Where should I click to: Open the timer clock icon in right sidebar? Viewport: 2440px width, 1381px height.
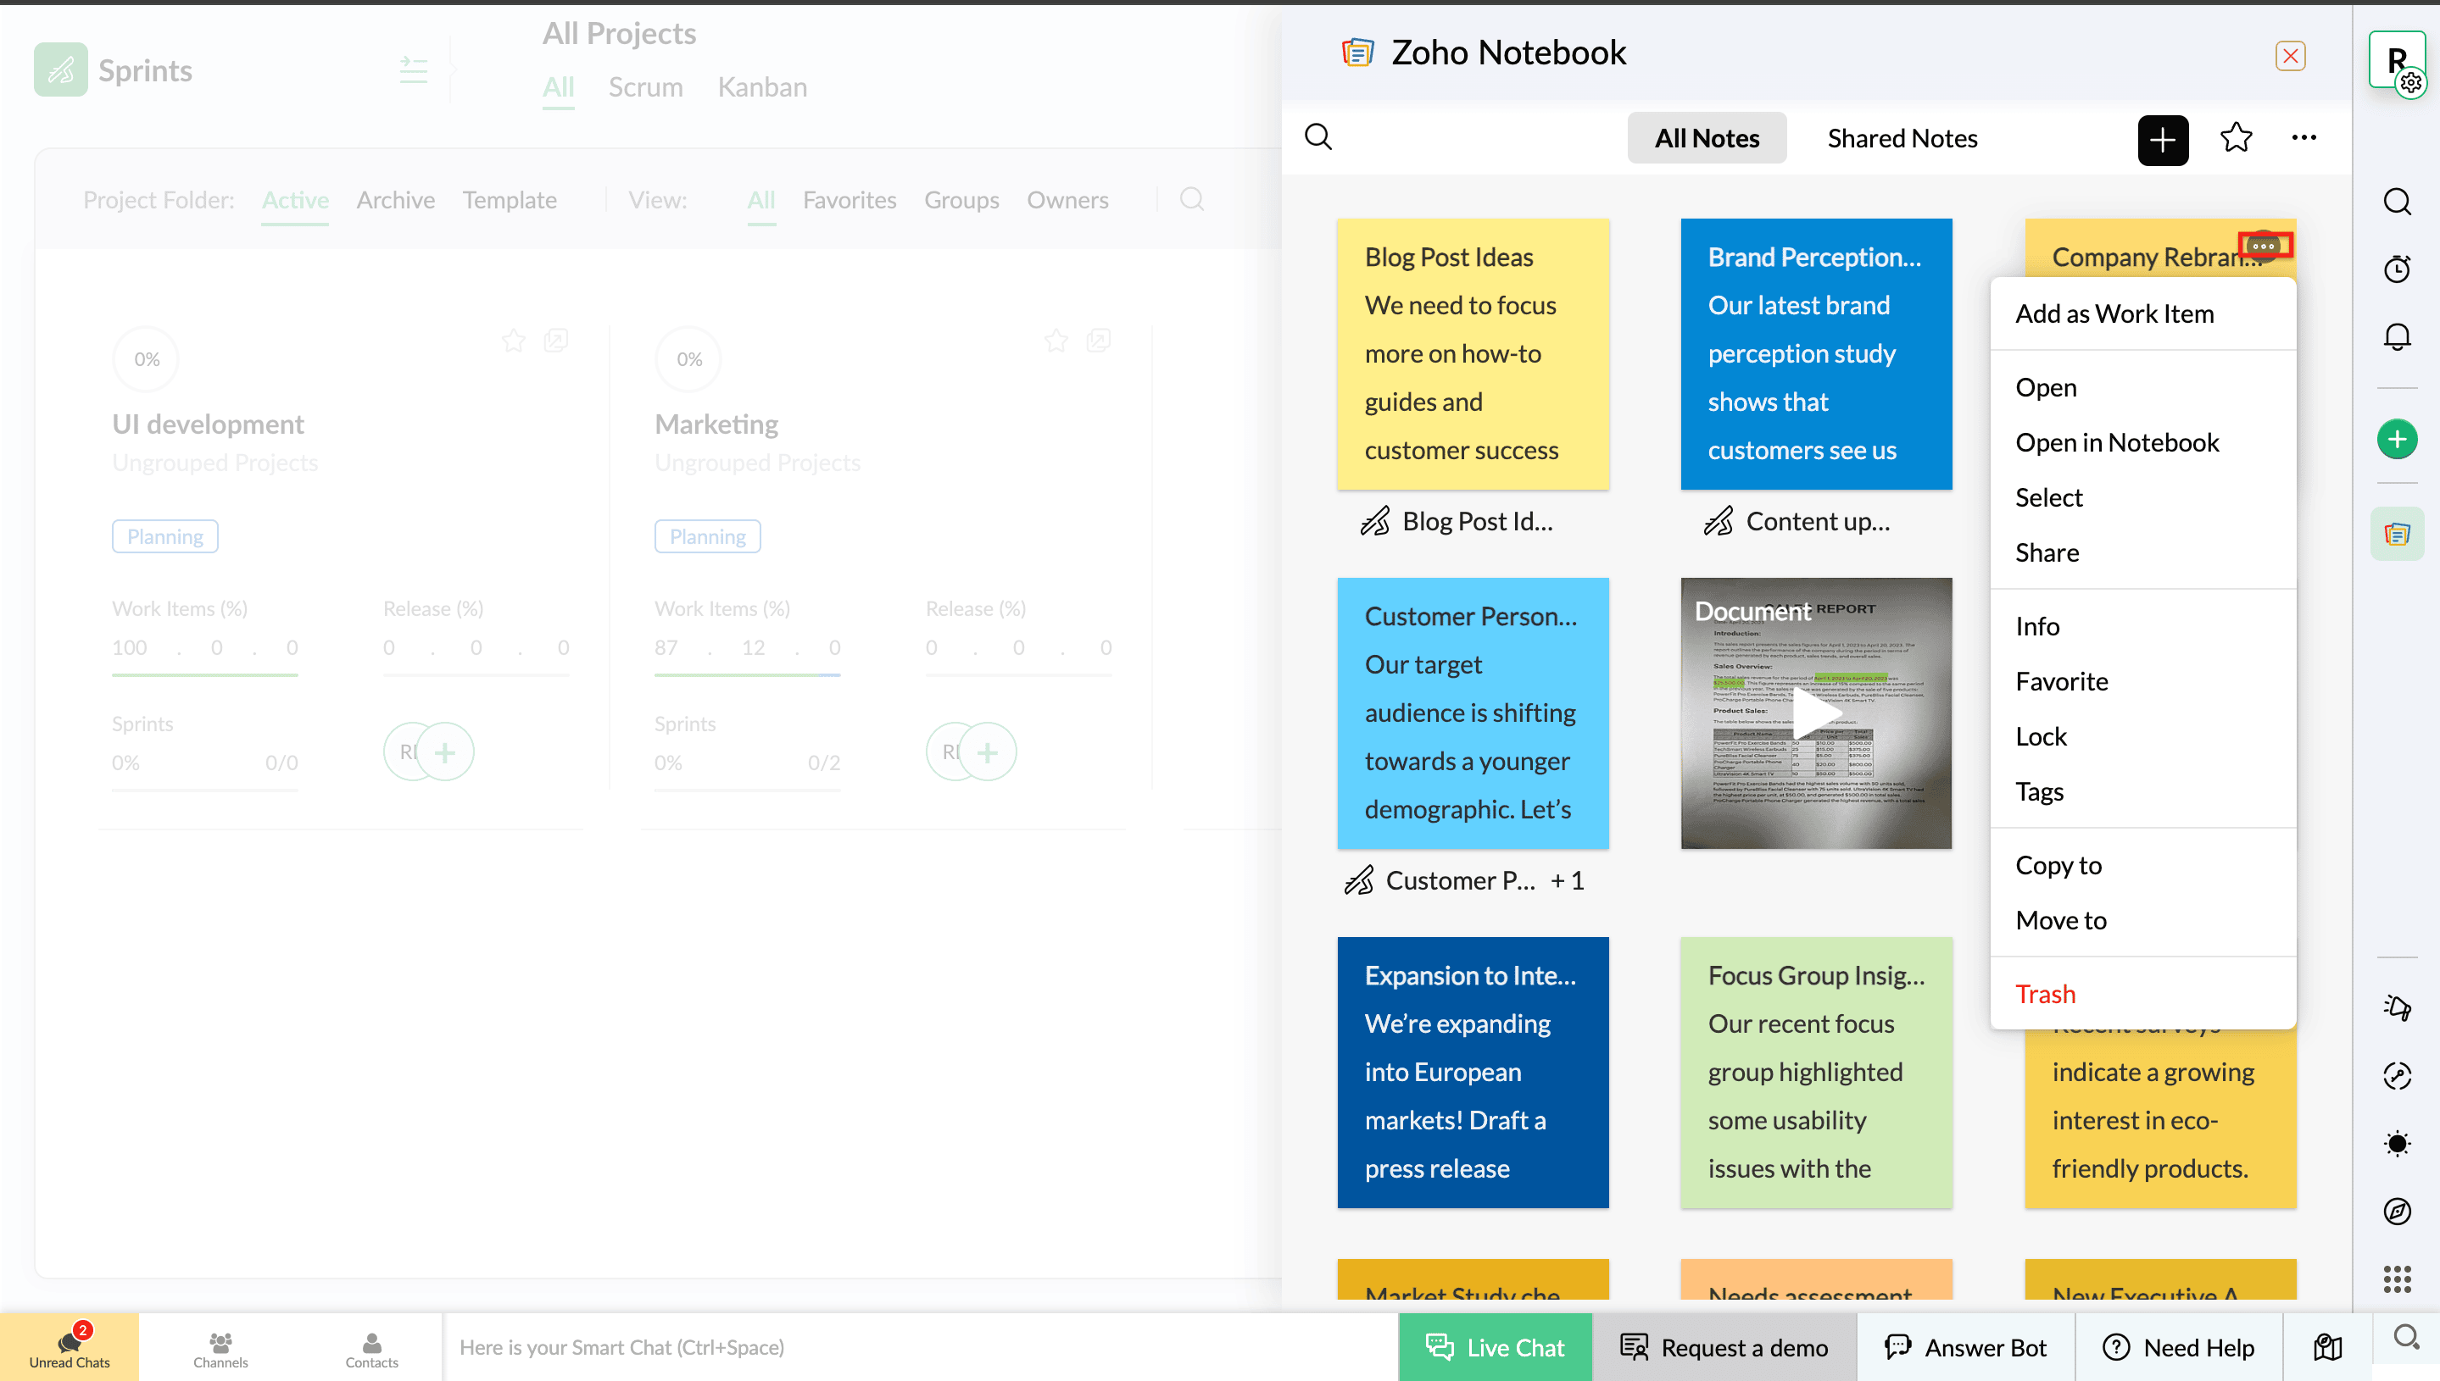2397,269
